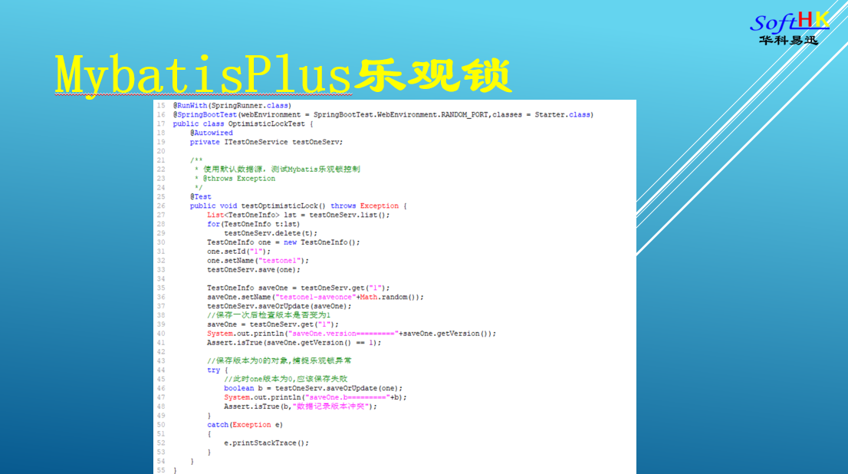The width and height of the screenshot is (848, 474).
Task: Click the "one.setName("testone1");" line
Action: click(258, 261)
